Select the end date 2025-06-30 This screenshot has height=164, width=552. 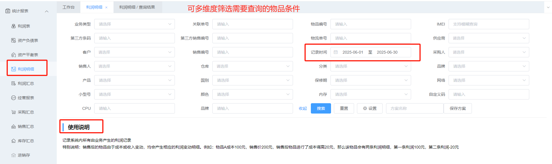point(387,52)
